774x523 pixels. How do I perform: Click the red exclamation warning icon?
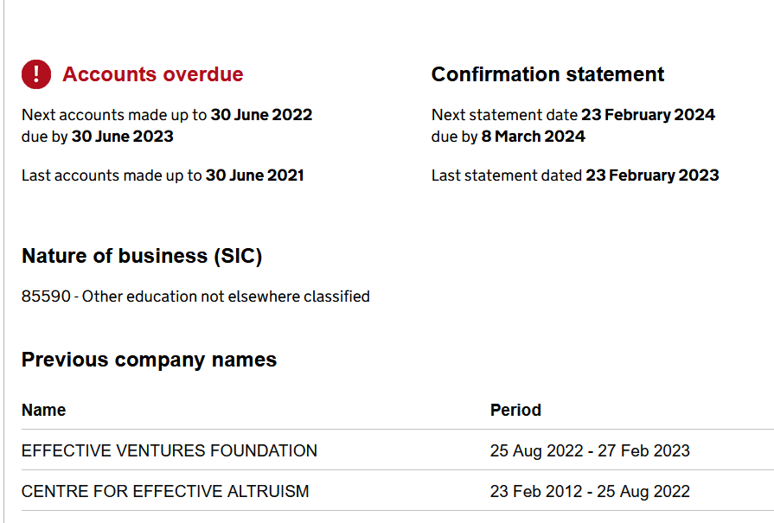[36, 74]
